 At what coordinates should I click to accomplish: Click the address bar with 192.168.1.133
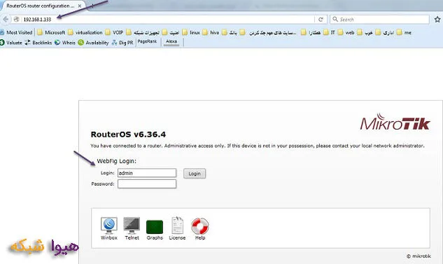[x=168, y=19]
